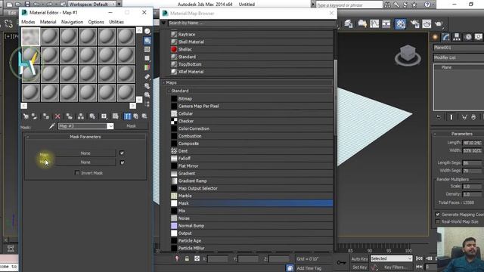Toggle the checkered Background icon
The width and height of the screenshot is (484, 272).
coord(147,49)
